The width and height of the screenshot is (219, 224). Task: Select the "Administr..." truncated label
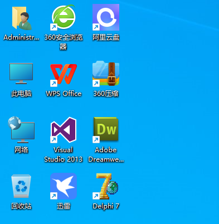pyautogui.click(x=21, y=37)
